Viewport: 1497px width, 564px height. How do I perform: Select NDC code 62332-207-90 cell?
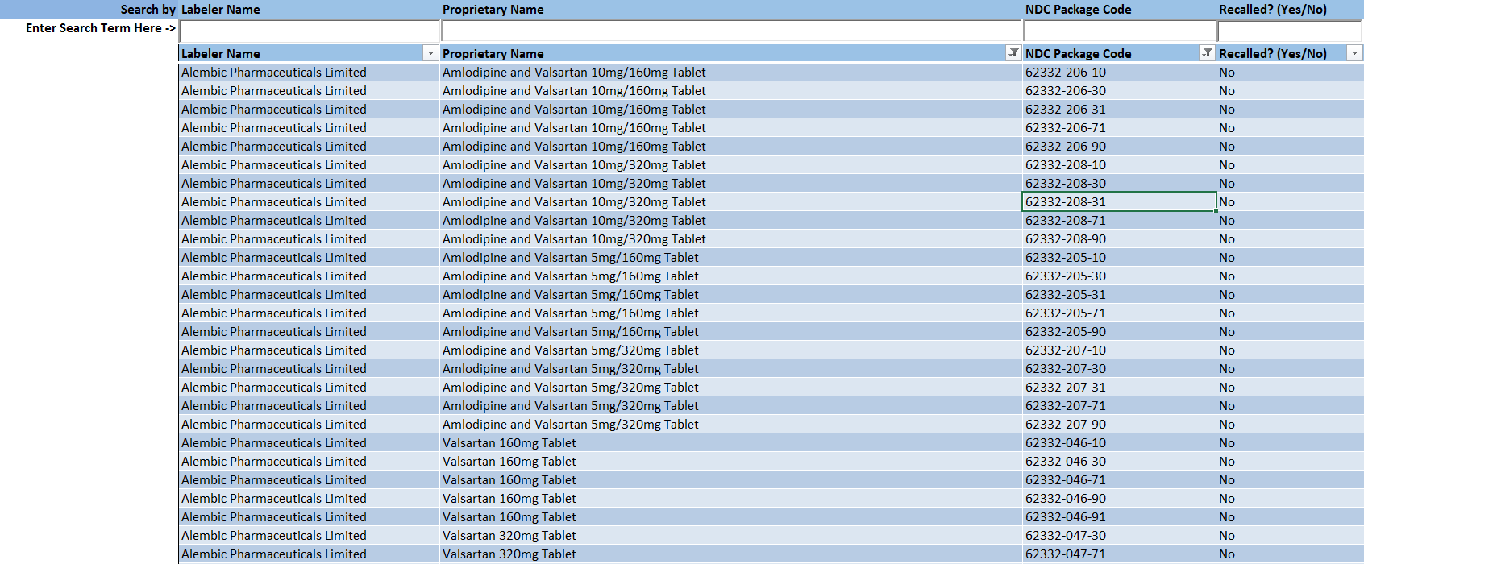click(1118, 425)
